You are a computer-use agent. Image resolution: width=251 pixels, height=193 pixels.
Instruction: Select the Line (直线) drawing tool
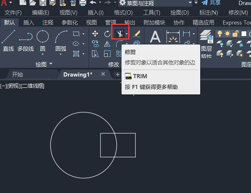coord(8,41)
